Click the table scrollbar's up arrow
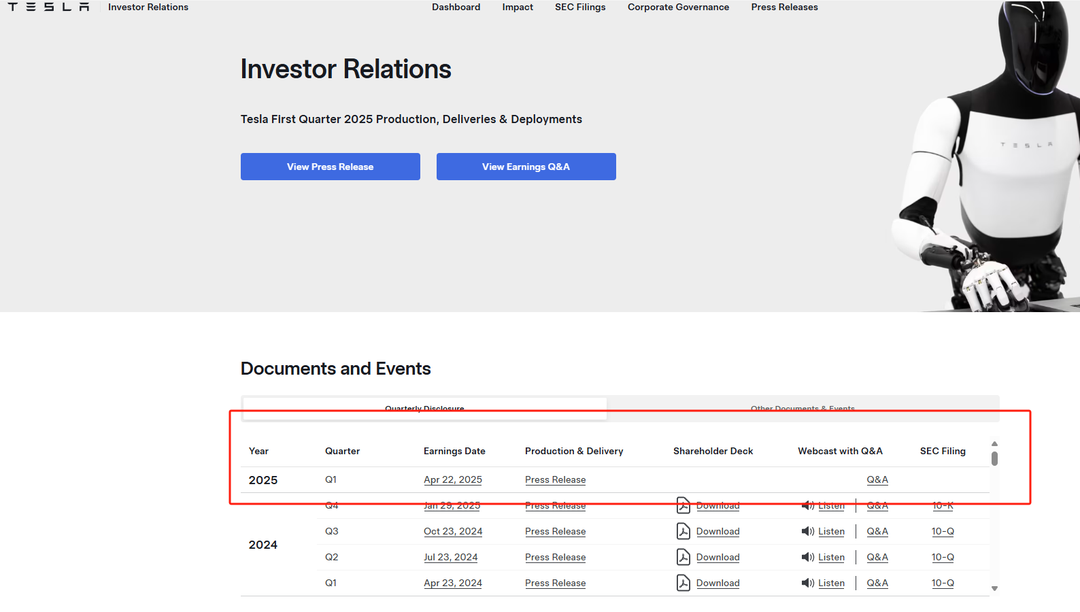Image resolution: width=1080 pixels, height=612 pixels. point(994,444)
